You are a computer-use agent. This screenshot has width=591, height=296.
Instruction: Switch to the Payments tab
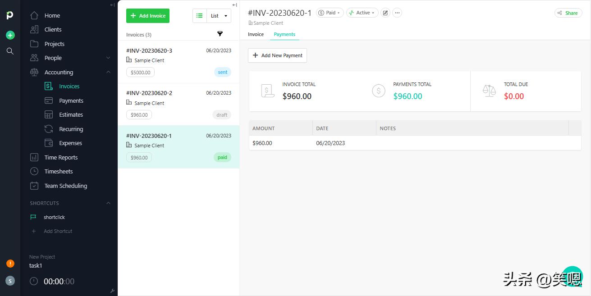tap(284, 34)
